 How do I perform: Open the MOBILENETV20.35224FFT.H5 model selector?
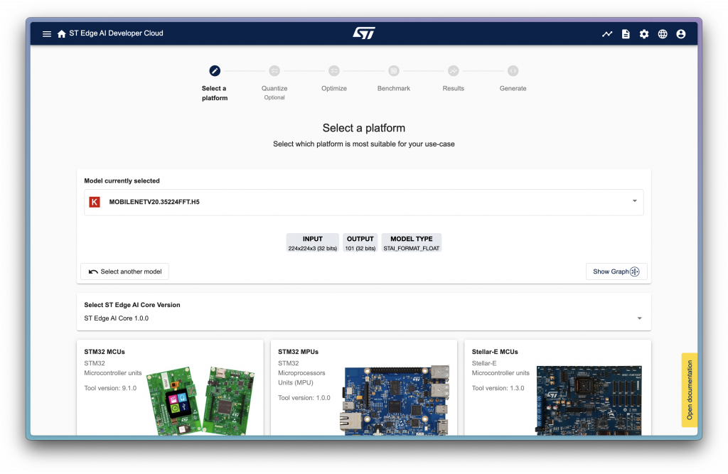pyautogui.click(x=363, y=202)
